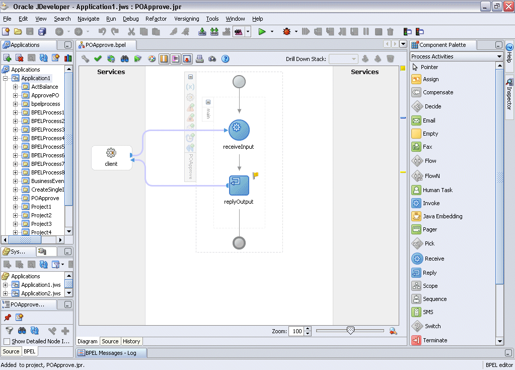Click the yellow flag on replyOutput
515x370 pixels.
(255, 175)
